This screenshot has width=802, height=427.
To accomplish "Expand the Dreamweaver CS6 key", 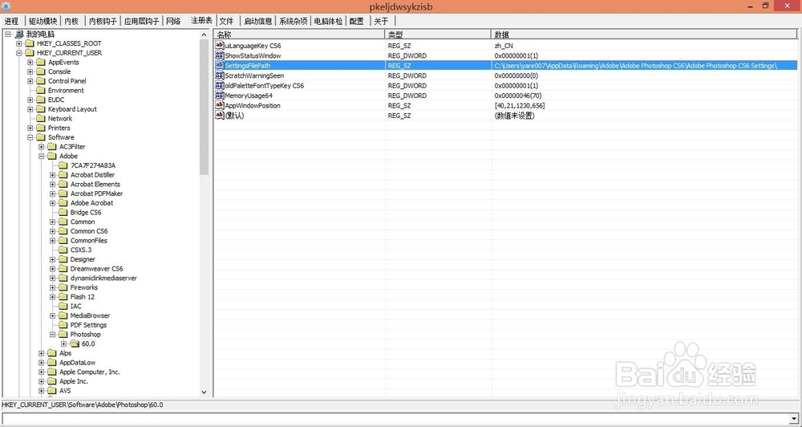I will click(x=53, y=269).
